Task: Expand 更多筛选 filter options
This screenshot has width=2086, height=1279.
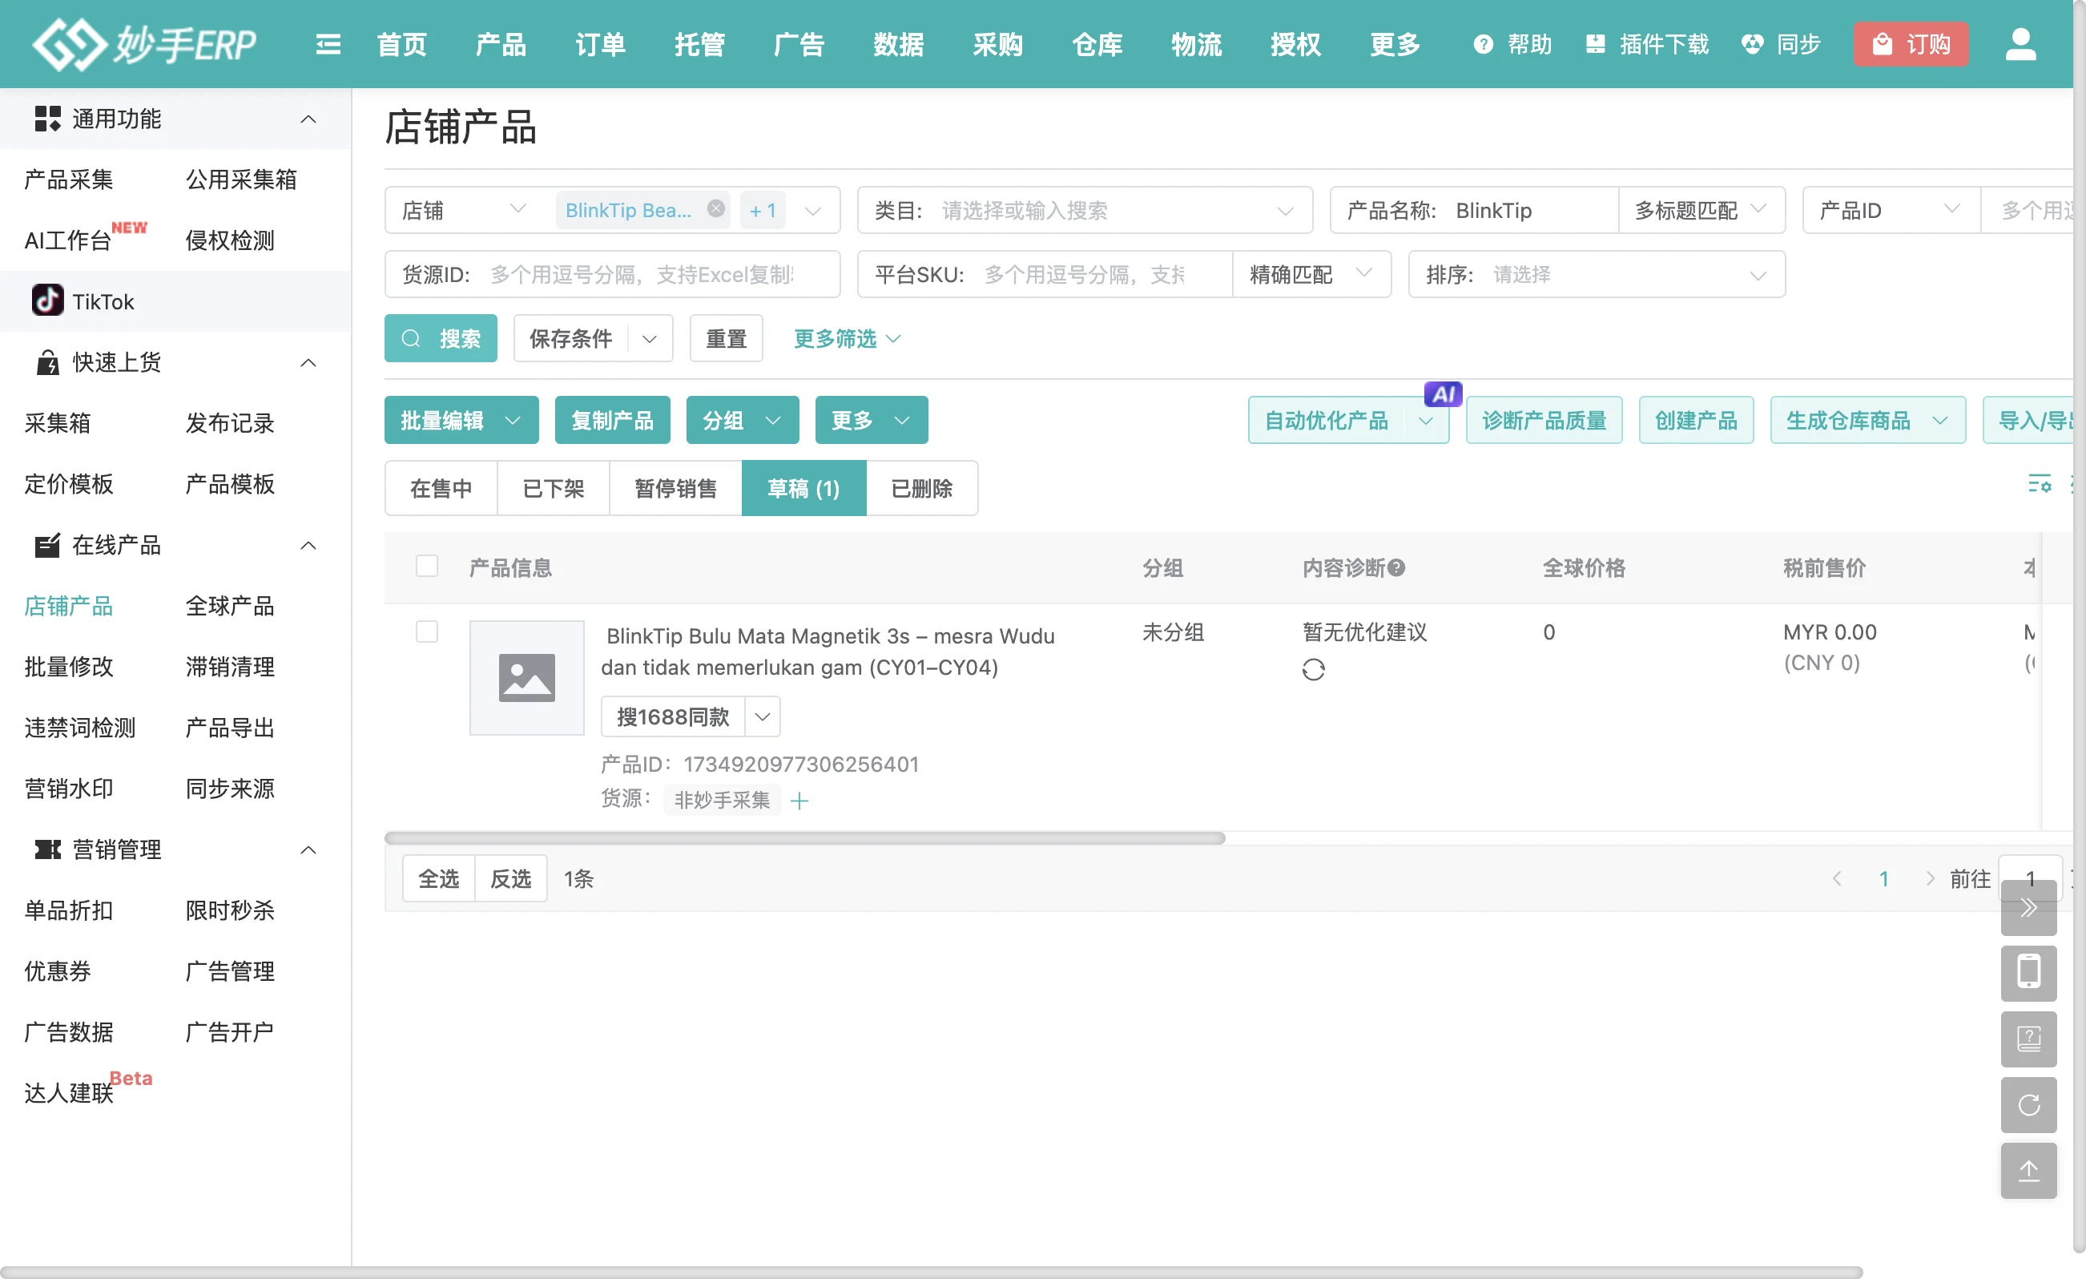Action: (x=846, y=339)
